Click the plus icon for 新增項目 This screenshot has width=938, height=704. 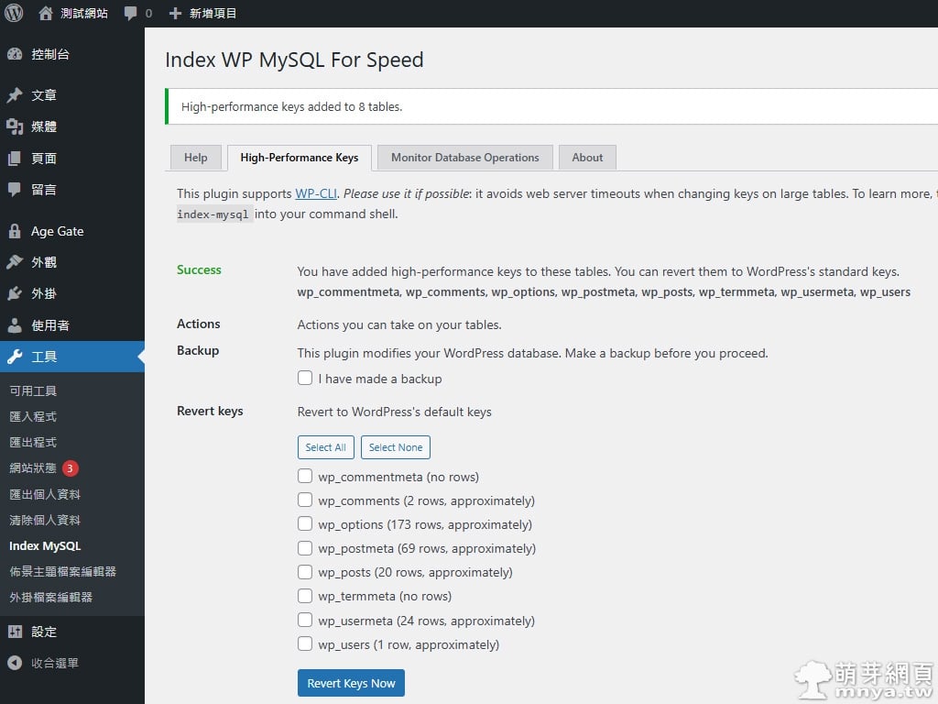[176, 14]
